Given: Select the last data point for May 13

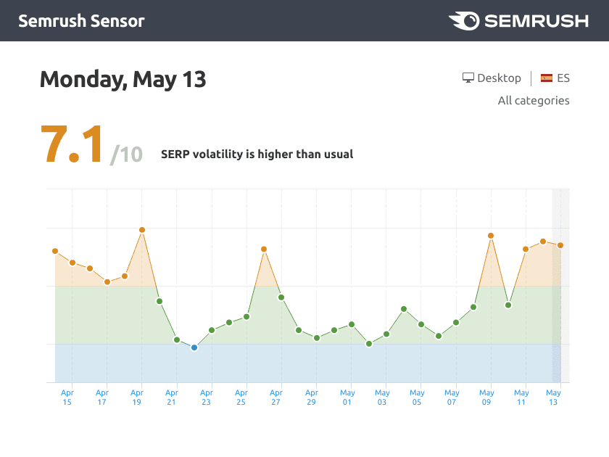Looking at the screenshot, I should coord(560,245).
